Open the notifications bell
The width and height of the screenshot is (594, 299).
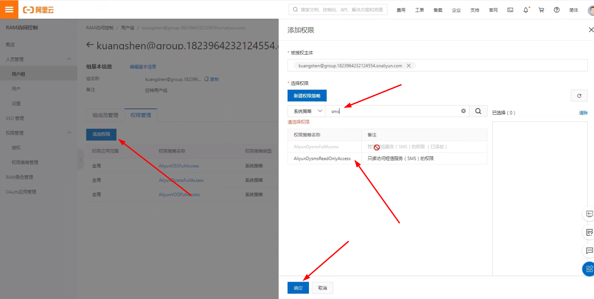tap(526, 10)
